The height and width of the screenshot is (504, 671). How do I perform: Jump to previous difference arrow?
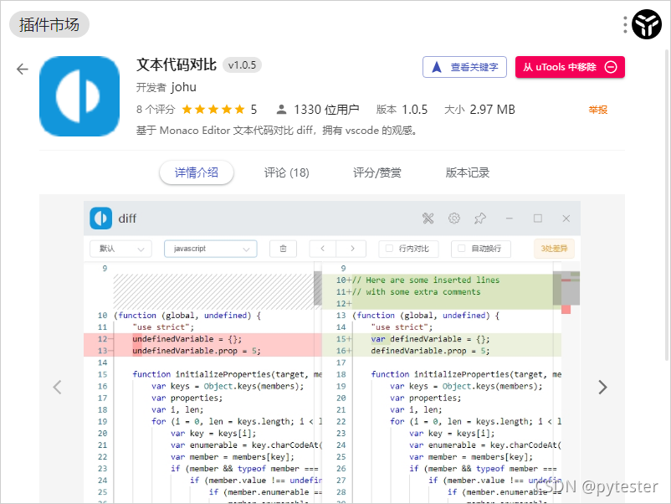323,249
